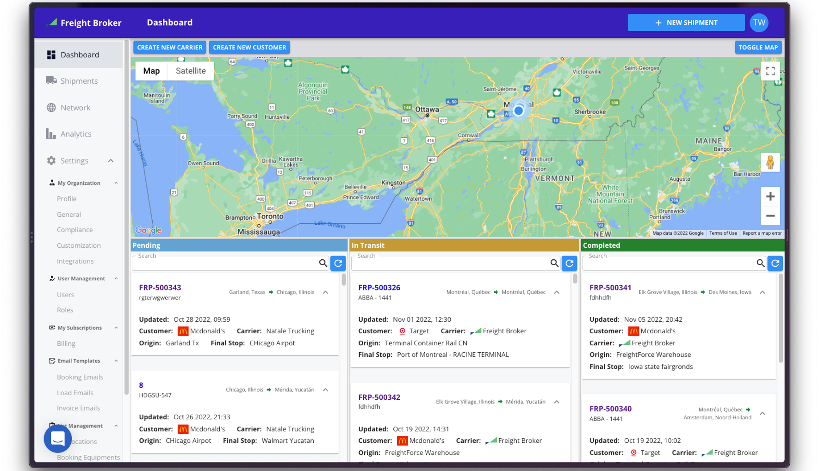Open Integrations settings
This screenshot has width=819, height=471.
(x=75, y=261)
